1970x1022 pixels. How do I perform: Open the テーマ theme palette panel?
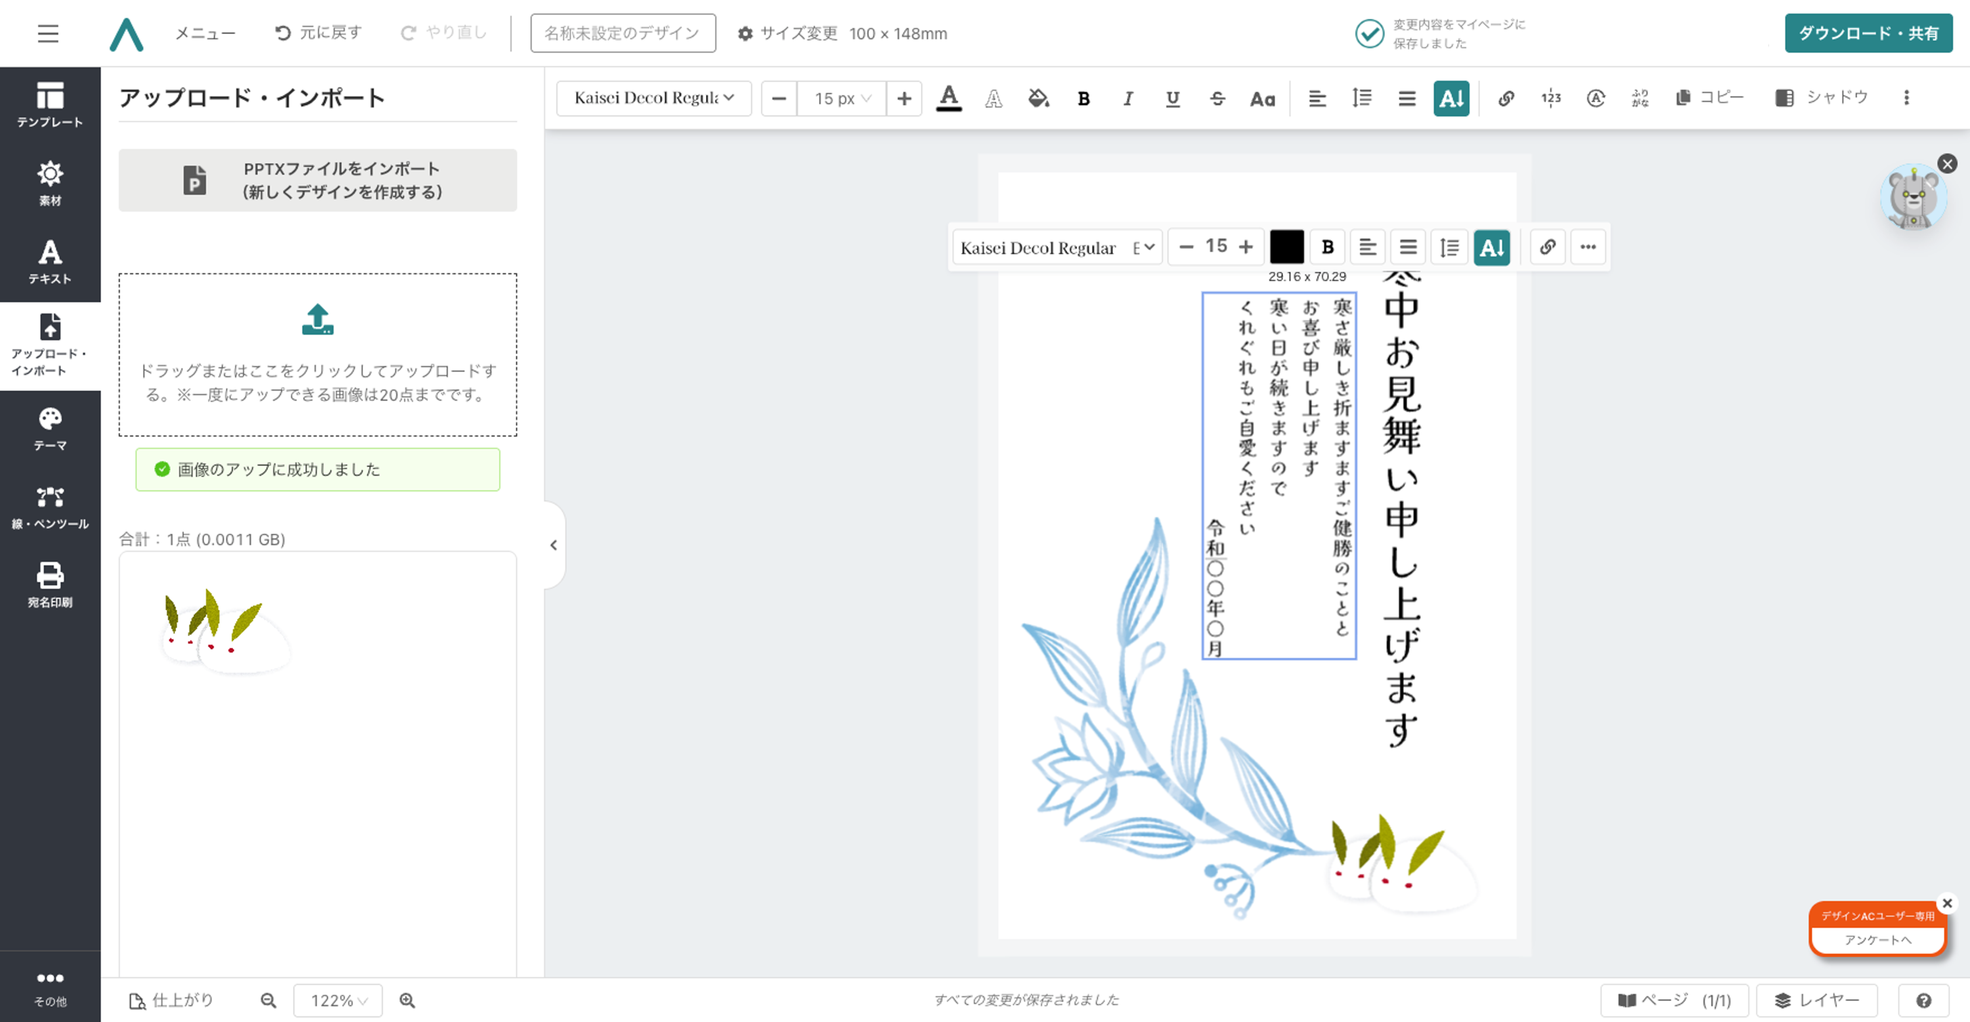tap(50, 429)
